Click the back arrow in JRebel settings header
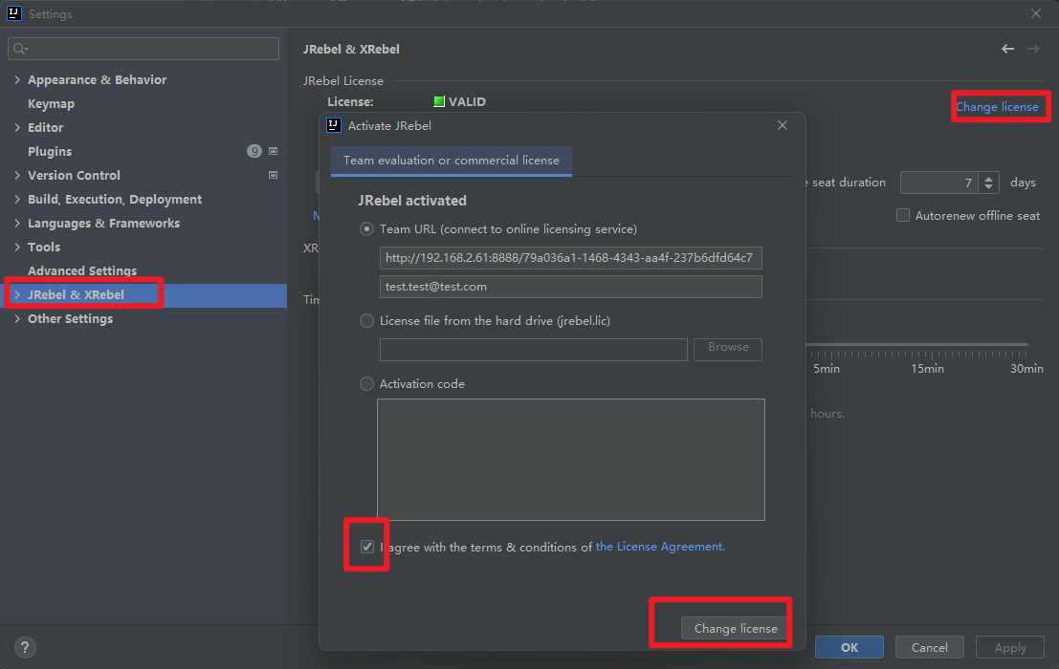The width and height of the screenshot is (1059, 669). coord(1007,49)
